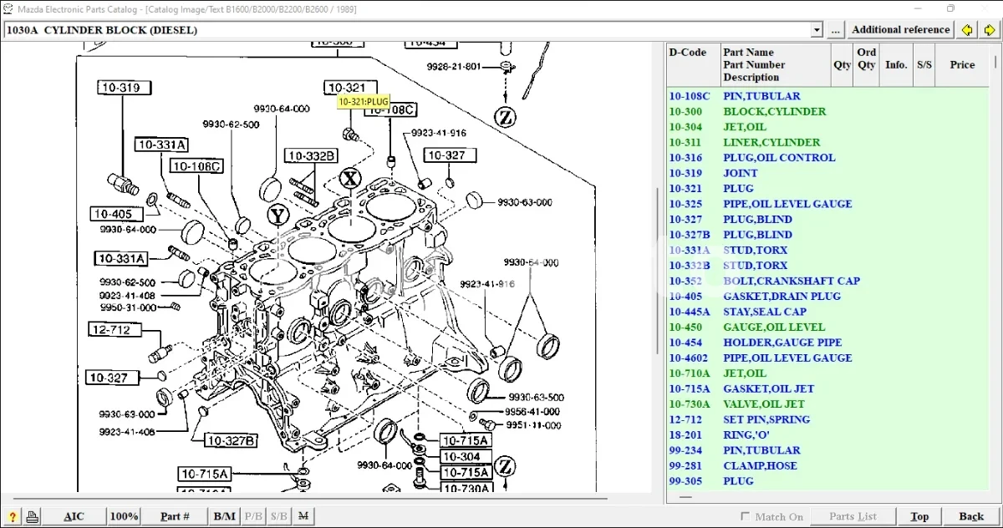
Task: Click the 10-332B callout in diagram
Action: (x=311, y=156)
